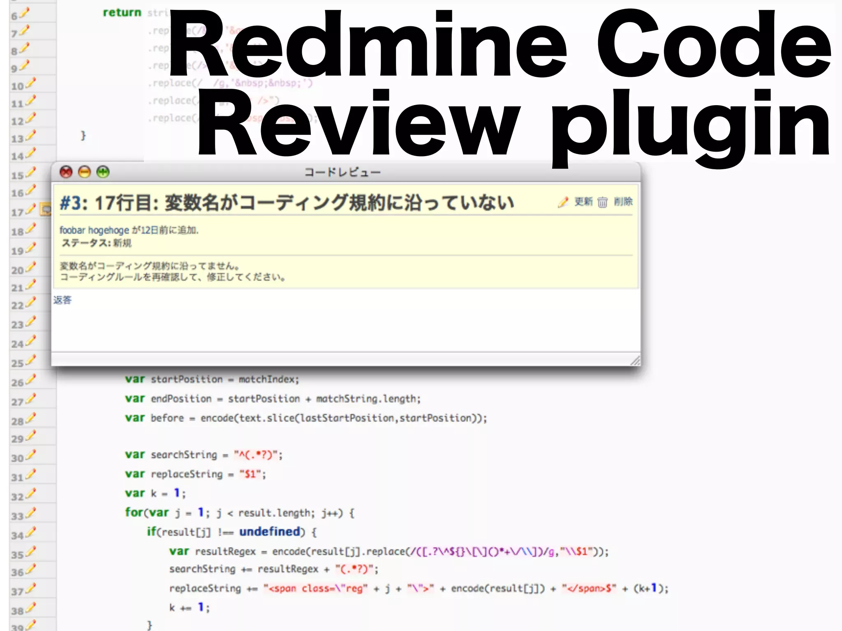
Task: Open the review comment marker on line 17
Action: click(x=45, y=210)
